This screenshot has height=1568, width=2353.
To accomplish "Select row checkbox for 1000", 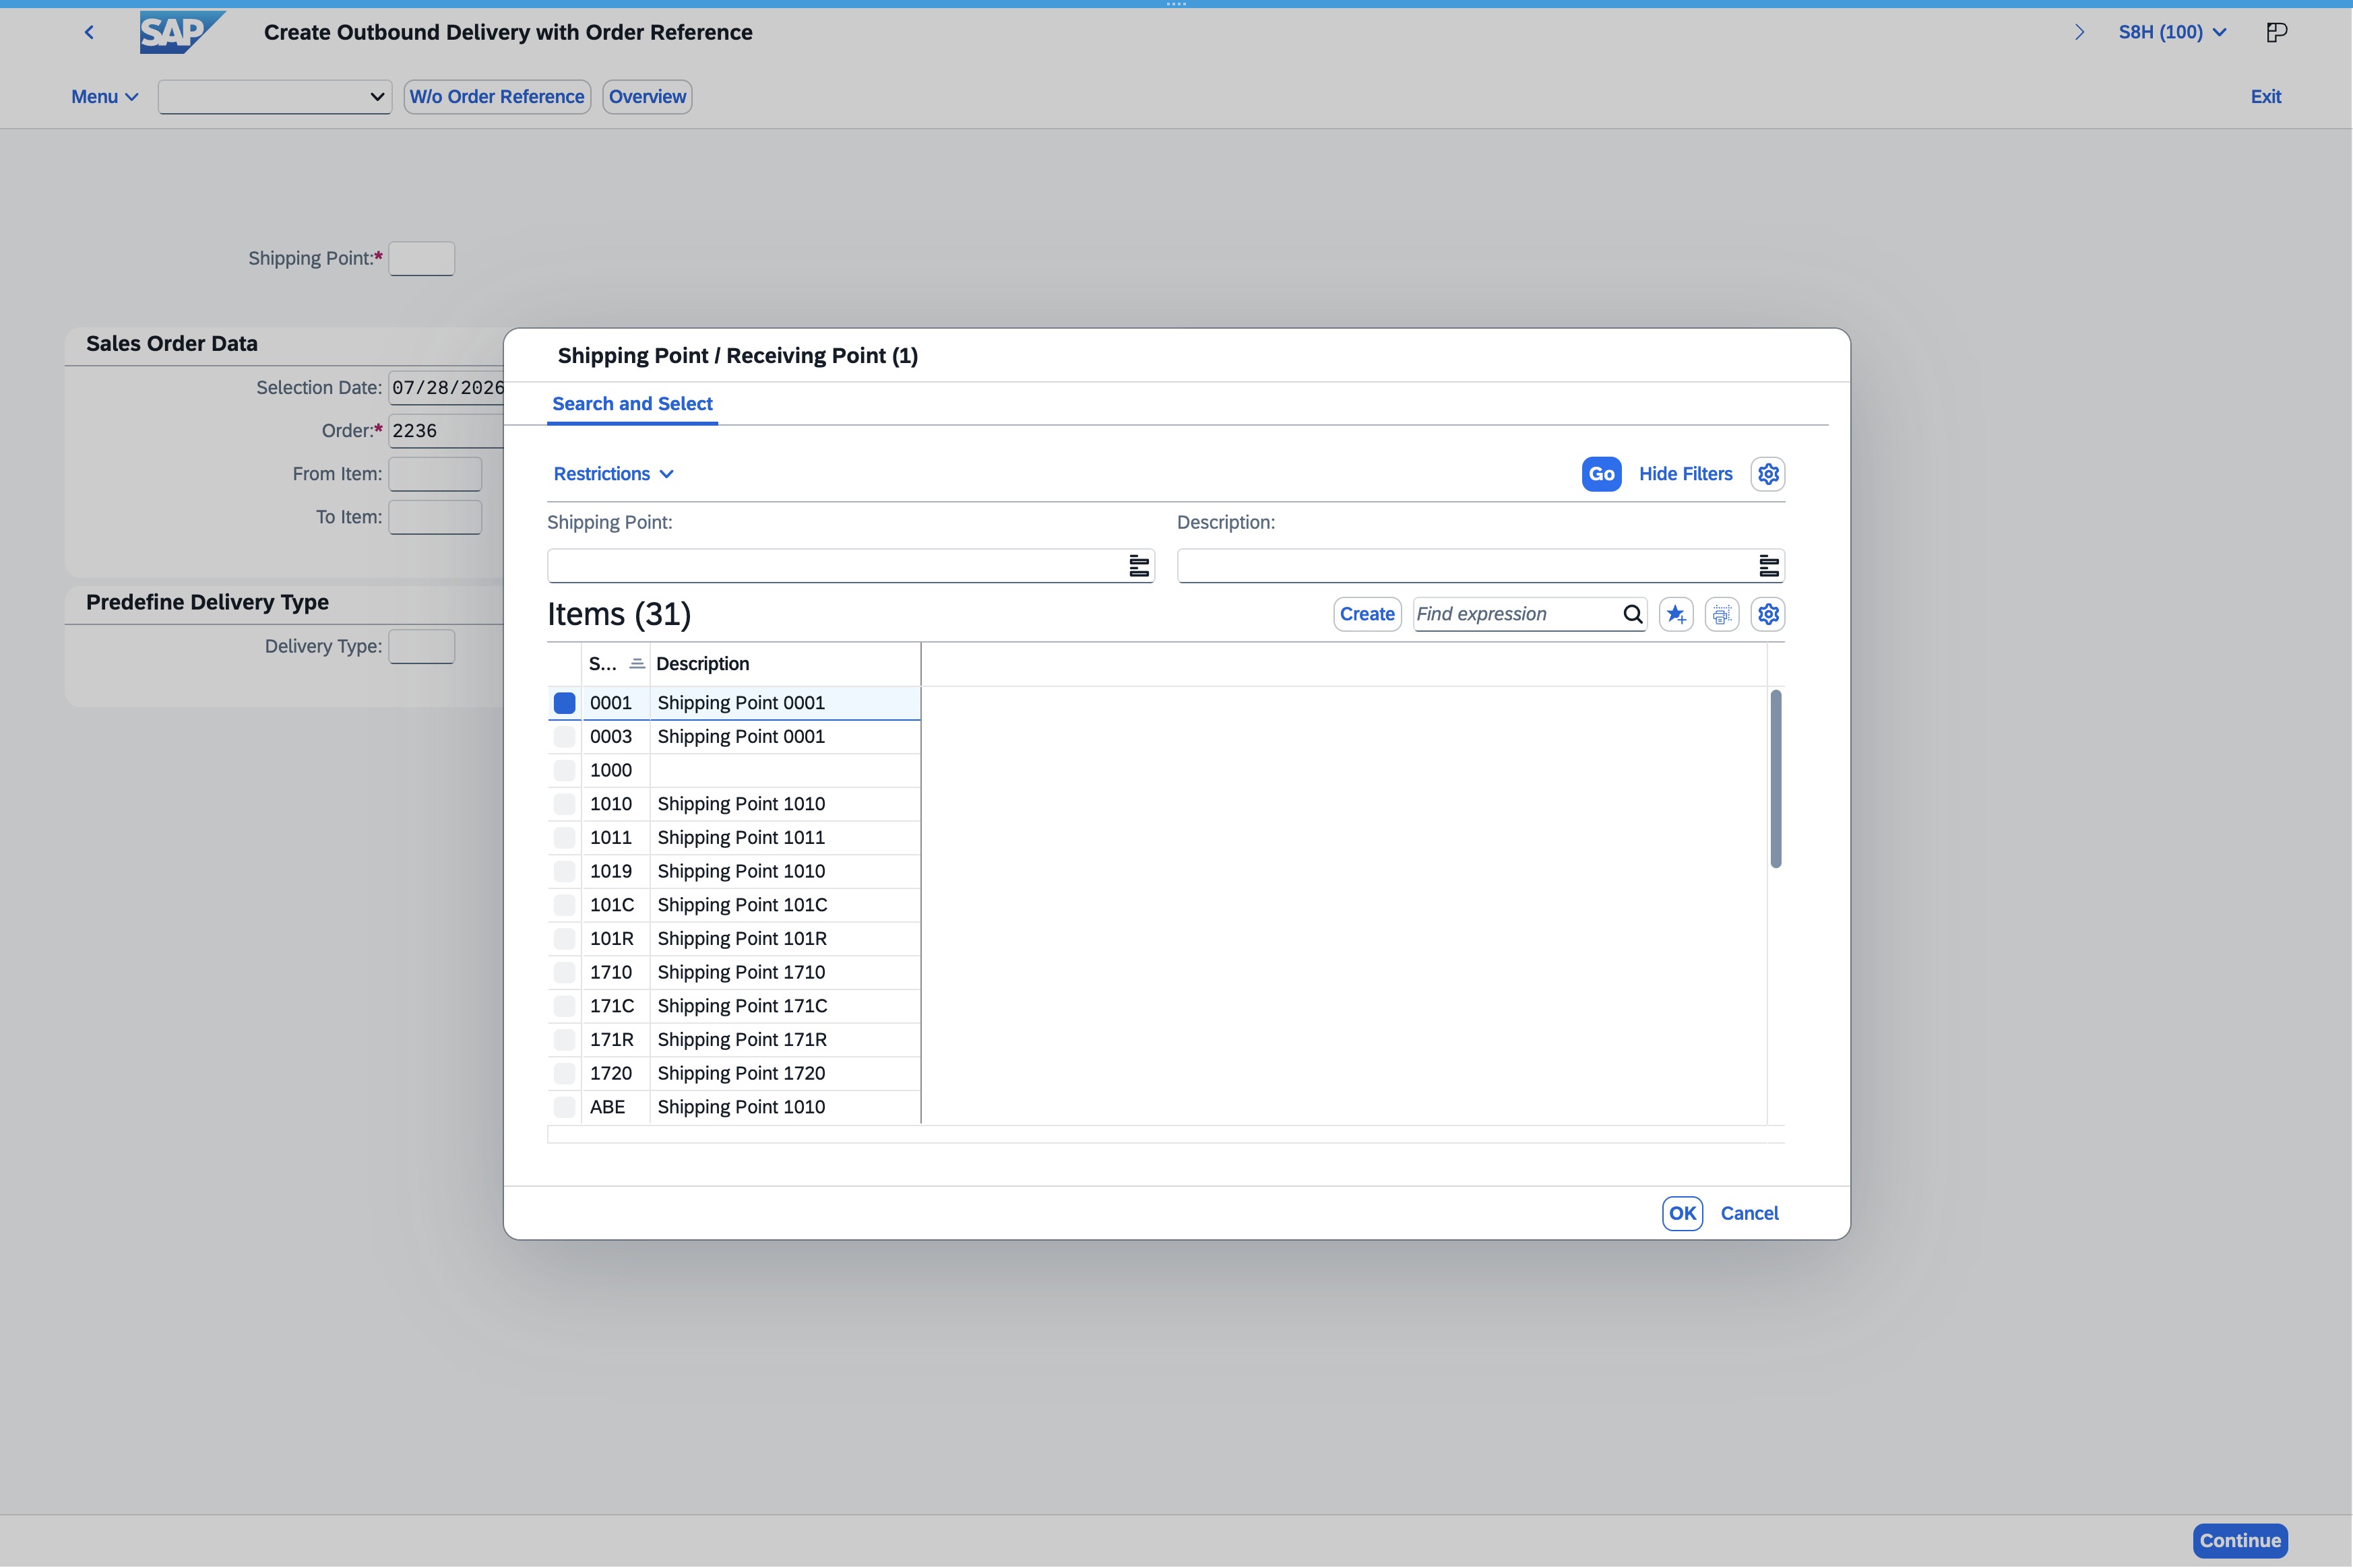I will 564,770.
